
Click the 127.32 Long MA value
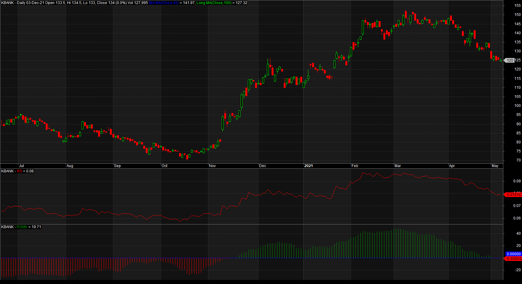[241, 3]
